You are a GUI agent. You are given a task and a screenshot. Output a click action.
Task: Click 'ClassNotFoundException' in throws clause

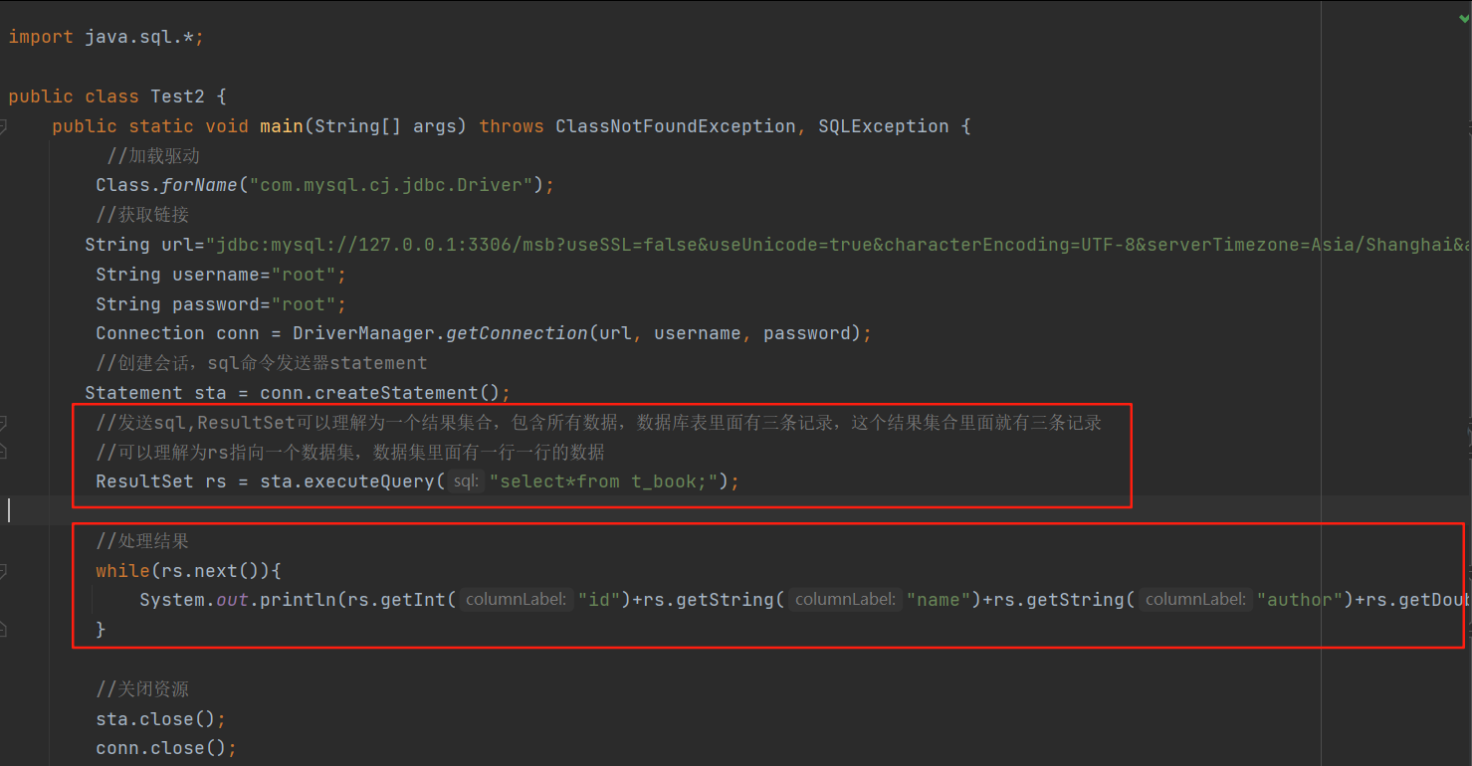[676, 126]
